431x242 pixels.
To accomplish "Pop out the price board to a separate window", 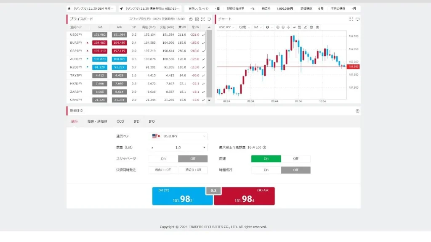I will point(209,19).
